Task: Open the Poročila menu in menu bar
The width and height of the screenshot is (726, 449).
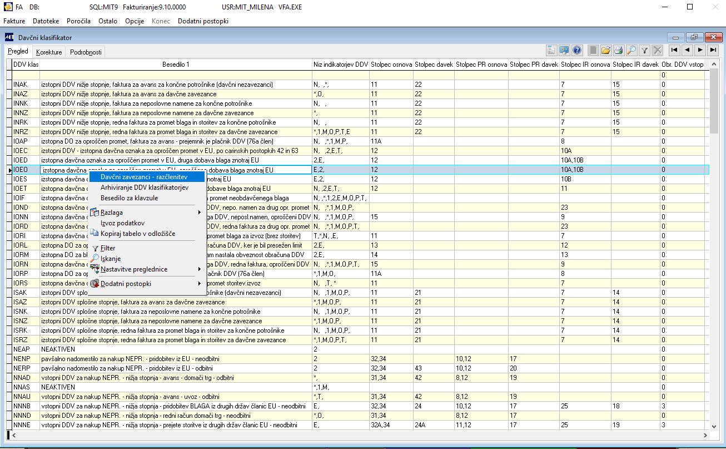Action: (x=78, y=21)
